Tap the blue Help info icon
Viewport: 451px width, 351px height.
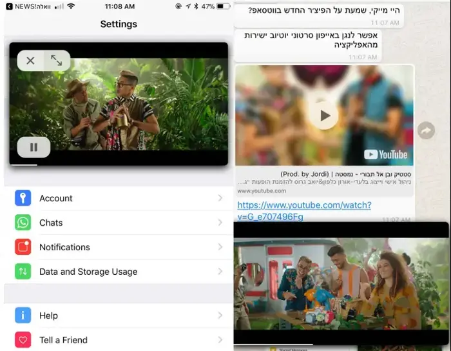click(x=23, y=316)
